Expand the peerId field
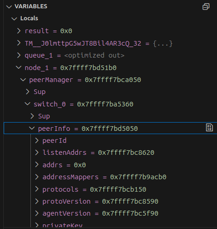217x229 pixels. [36, 141]
